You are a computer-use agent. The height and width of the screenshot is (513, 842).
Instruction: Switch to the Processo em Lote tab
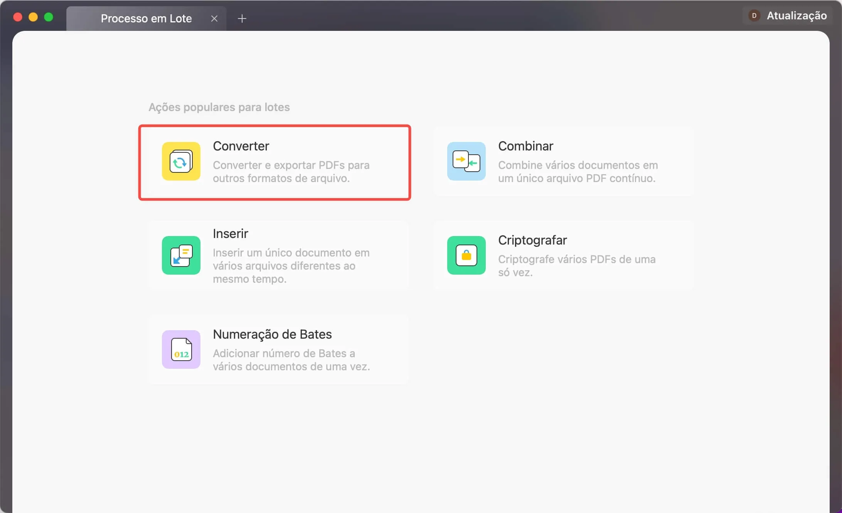(146, 18)
